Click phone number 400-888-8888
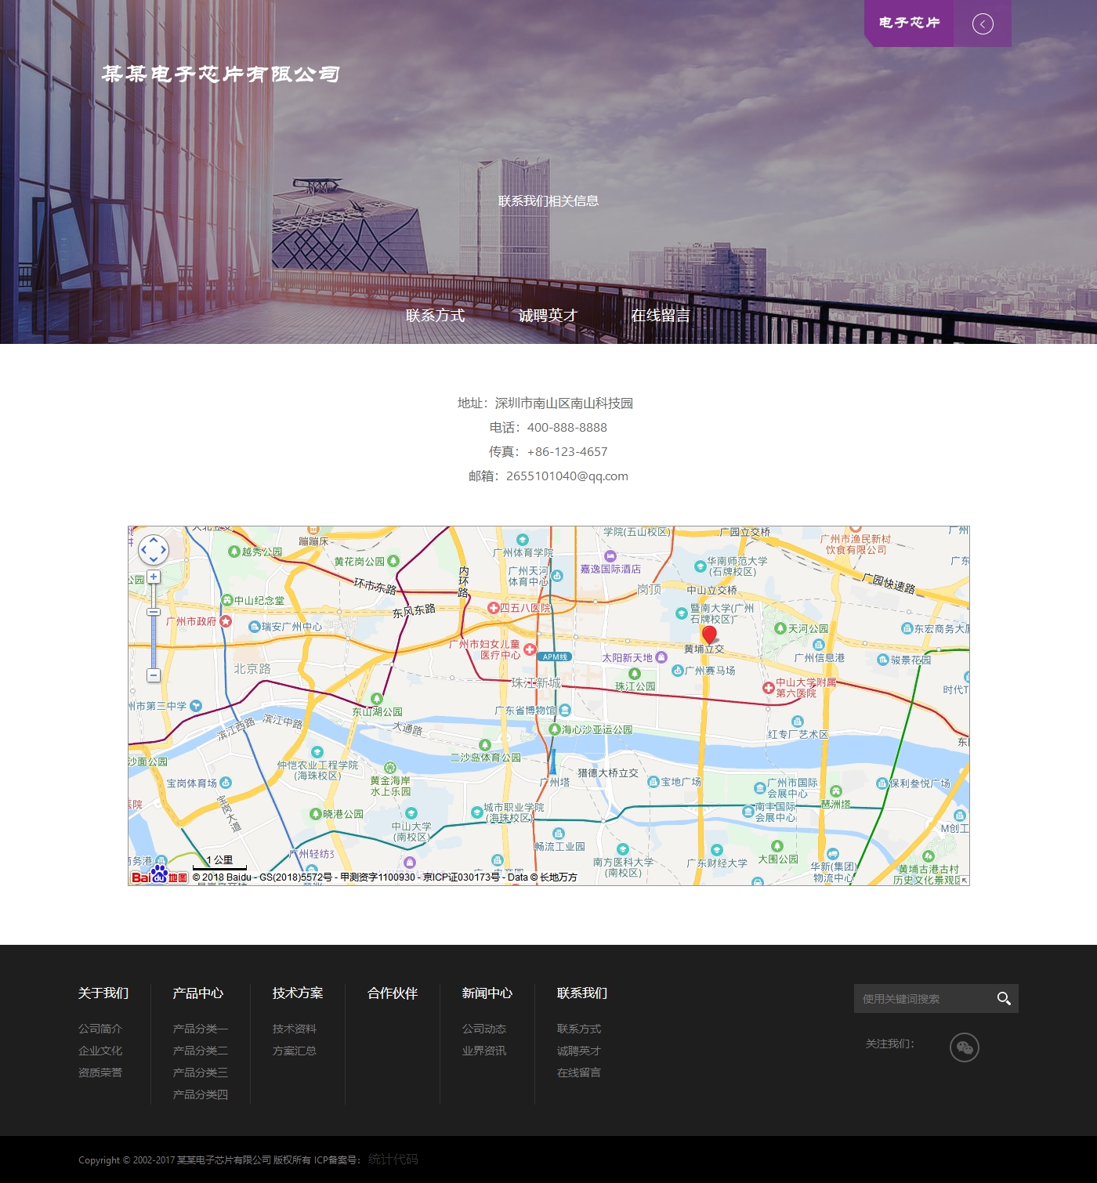Viewport: 1097px width, 1183px height. click(567, 427)
